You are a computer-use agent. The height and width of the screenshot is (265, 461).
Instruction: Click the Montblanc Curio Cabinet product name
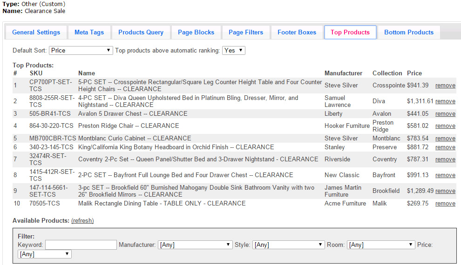135,139
